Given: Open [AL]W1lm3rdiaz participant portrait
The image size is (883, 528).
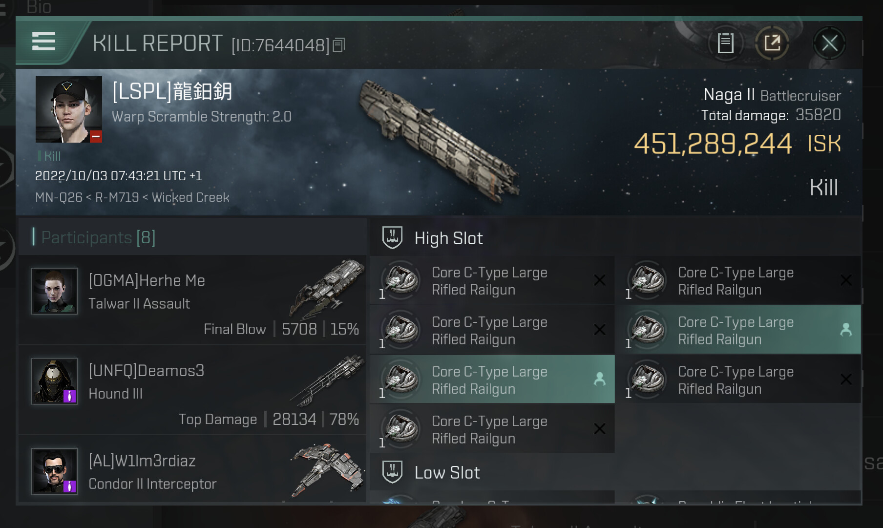Looking at the screenshot, I should click(54, 471).
